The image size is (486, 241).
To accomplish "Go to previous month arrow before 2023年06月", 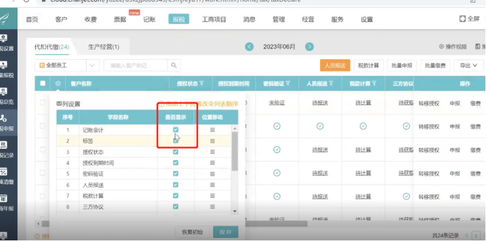I will 249,47.
